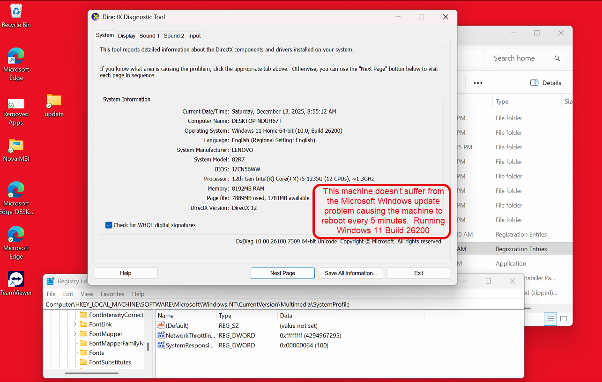602x382 pixels.
Task: Toggle Check for WHQL digital signatures
Action: (109, 225)
